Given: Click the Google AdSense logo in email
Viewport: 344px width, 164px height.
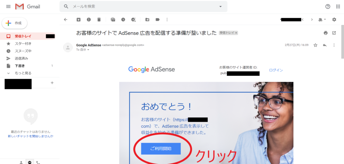Looking at the screenshot, I should [152, 69].
